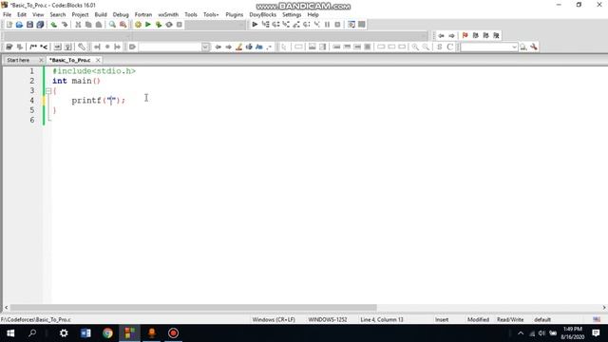Click the DoxyBlocks line comment icon
This screenshot has height=342, width=608.
[44, 47]
